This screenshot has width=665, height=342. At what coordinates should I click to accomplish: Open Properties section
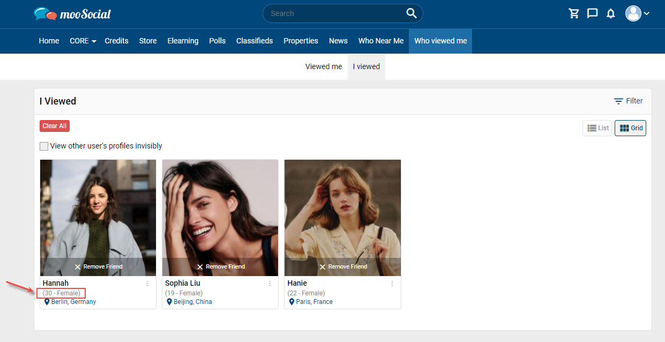301,41
